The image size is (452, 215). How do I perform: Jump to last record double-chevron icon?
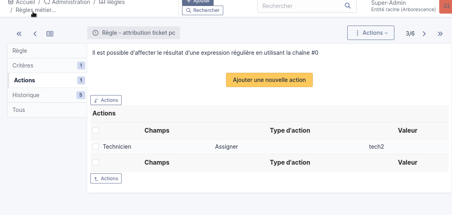[440, 34]
